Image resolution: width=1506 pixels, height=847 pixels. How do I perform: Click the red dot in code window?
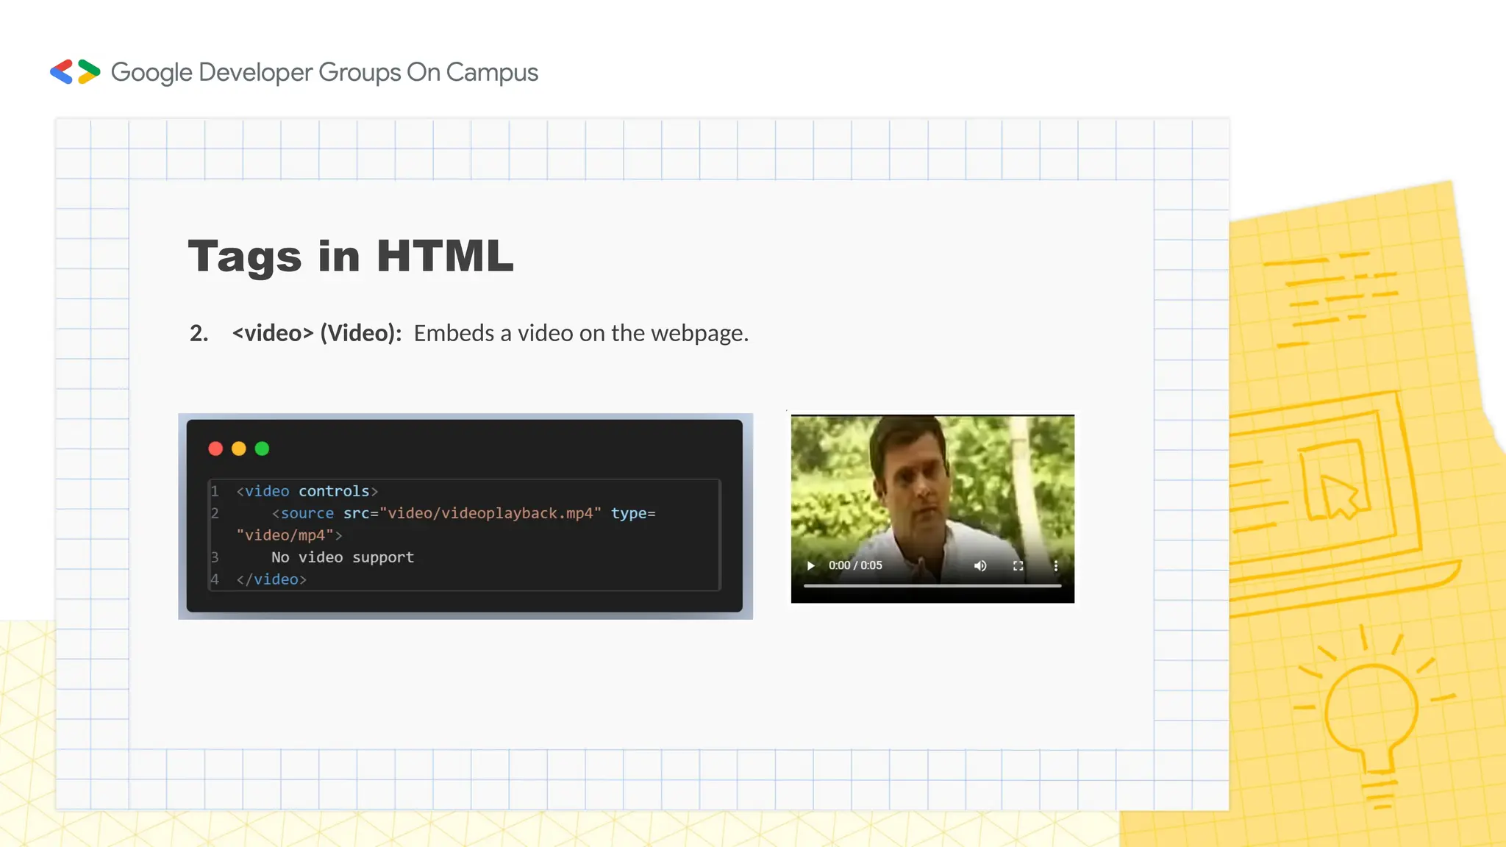coord(215,448)
